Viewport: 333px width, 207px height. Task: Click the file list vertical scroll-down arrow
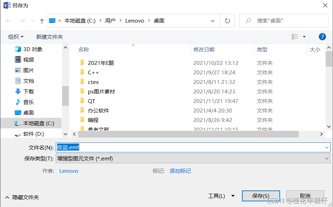329,127
